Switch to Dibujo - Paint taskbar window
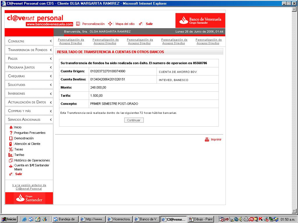Viewport: 298px width, 223px height. tap(201, 219)
